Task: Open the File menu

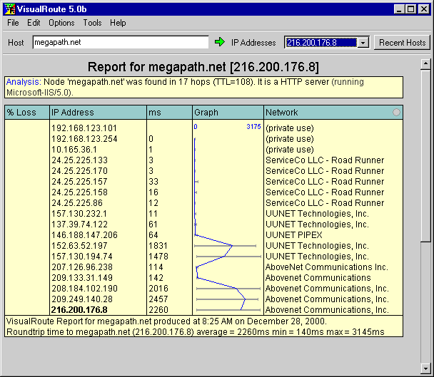Action: pyautogui.click(x=13, y=23)
